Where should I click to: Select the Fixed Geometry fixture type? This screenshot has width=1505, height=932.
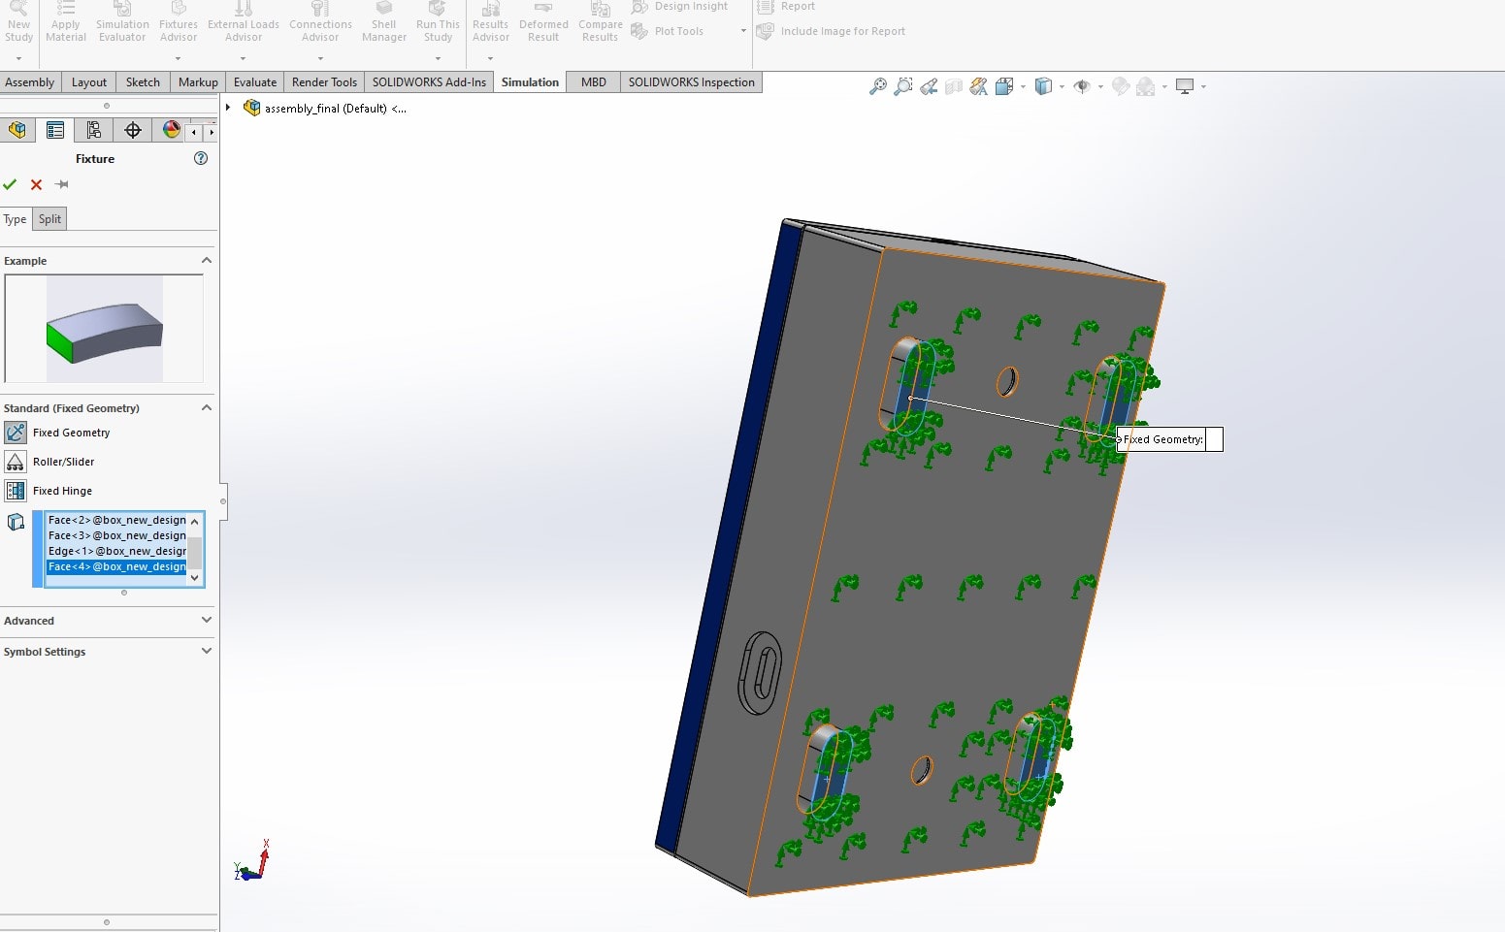coord(16,433)
